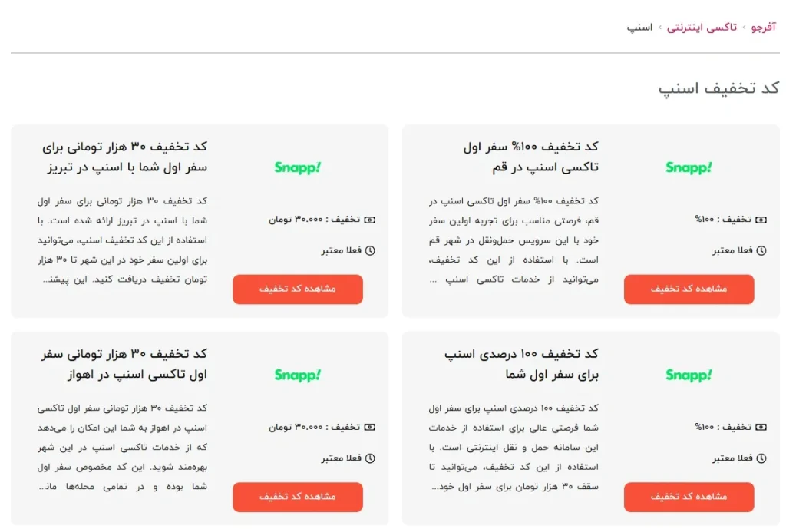Viewport: 786px width, 529px height.
Task: Click مشاهده کد تخفیف on the first-ride 100% offer
Action: pos(689,497)
